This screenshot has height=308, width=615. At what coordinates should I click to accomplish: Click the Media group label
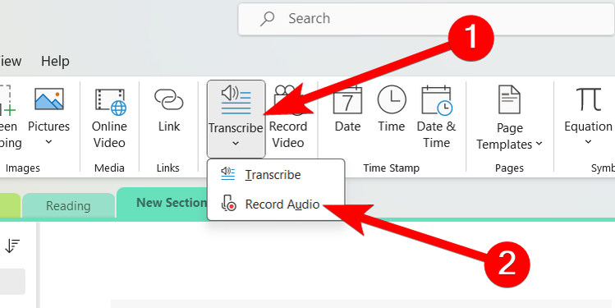coord(109,168)
